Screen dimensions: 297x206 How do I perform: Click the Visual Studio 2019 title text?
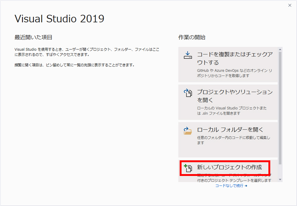tap(59, 19)
